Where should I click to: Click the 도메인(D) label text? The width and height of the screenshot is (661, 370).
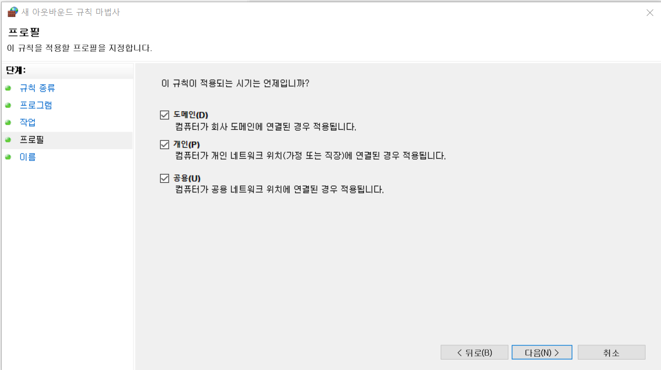coord(191,115)
